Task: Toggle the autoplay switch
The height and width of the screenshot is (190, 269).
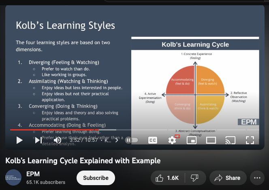Action: point(131,140)
